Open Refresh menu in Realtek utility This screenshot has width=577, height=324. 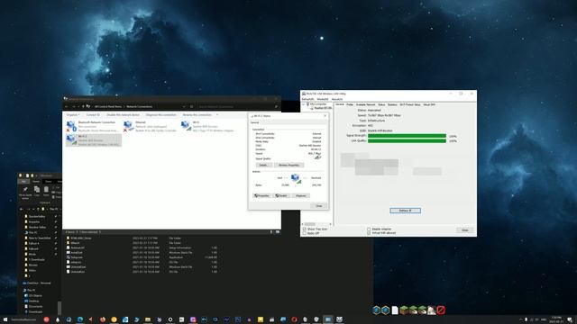click(x=307, y=99)
